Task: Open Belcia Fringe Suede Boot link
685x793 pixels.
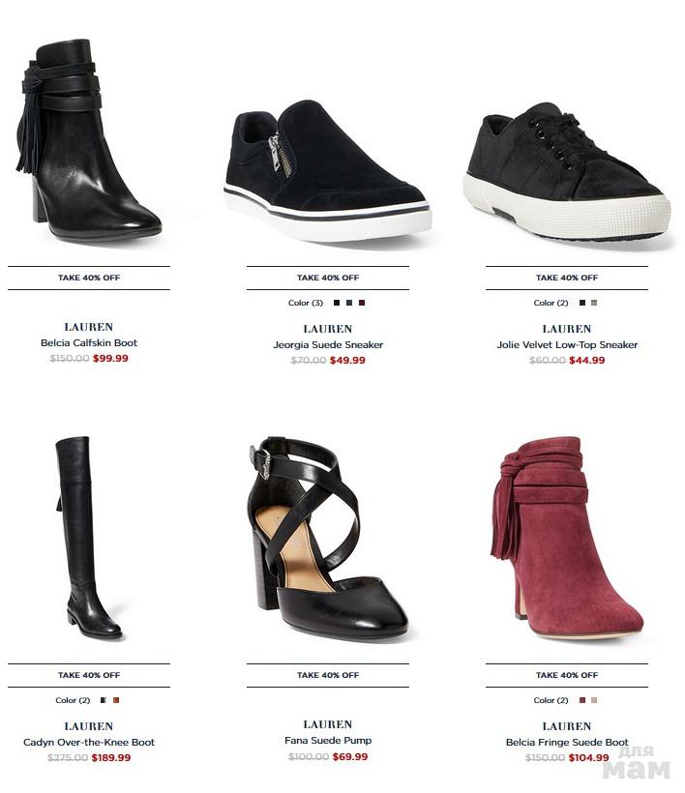Action: pyautogui.click(x=567, y=743)
